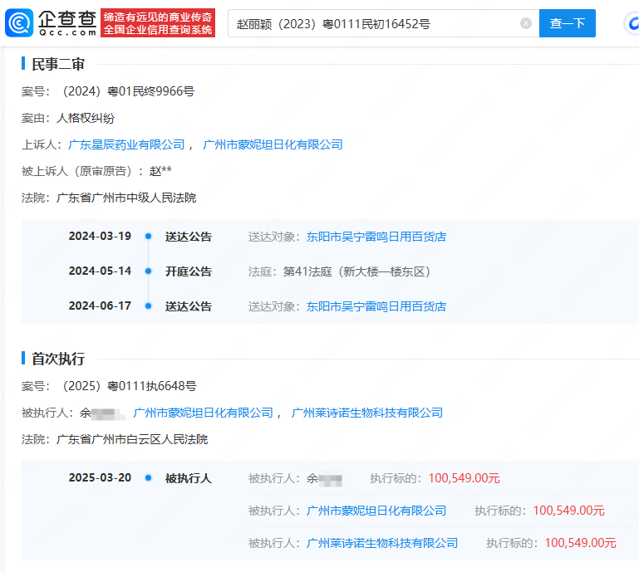Click date 2025-03-20
This screenshot has height=572, width=639.
(100, 477)
